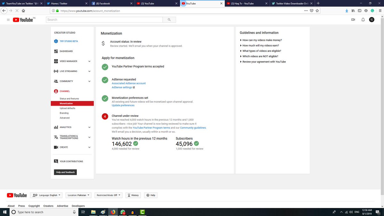Click the Firefox downloads arrow icon
384x216 pixels.
coord(347,11)
